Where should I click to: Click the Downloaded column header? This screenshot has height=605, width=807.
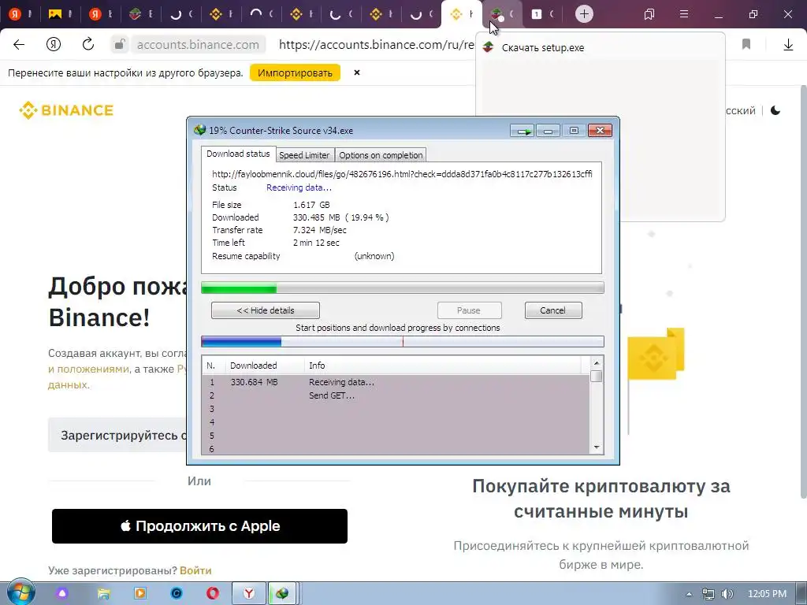click(x=264, y=366)
